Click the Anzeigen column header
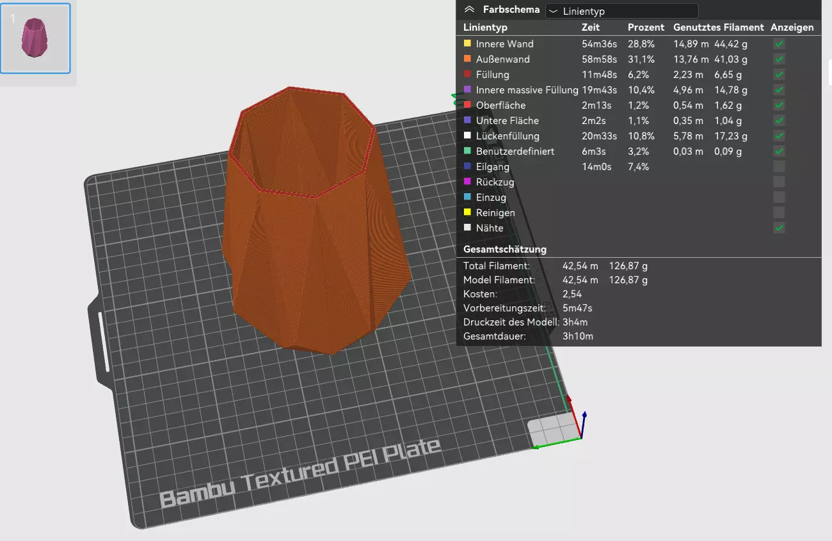The image size is (832, 541). coord(792,27)
